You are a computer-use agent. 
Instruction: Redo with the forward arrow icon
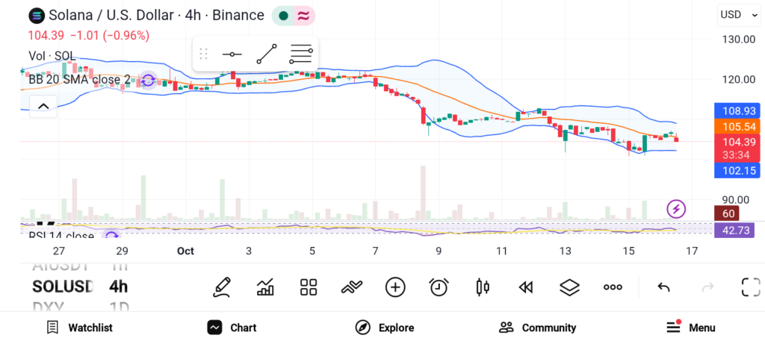tap(707, 287)
